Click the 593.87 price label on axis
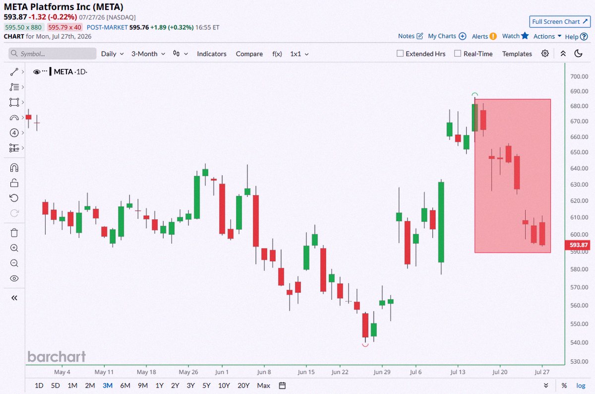Image resolution: width=595 pixels, height=394 pixels. (578, 245)
